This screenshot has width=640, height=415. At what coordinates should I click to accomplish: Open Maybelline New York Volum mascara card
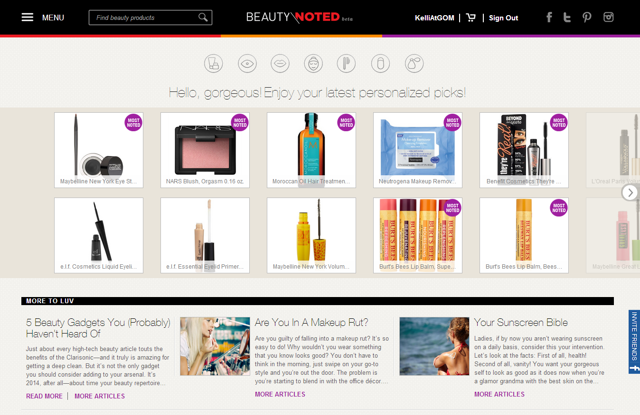311,235
